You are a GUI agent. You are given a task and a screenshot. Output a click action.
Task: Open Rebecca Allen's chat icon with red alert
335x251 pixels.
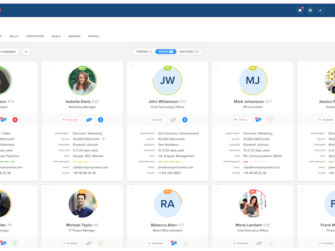pyautogui.click(x=174, y=243)
